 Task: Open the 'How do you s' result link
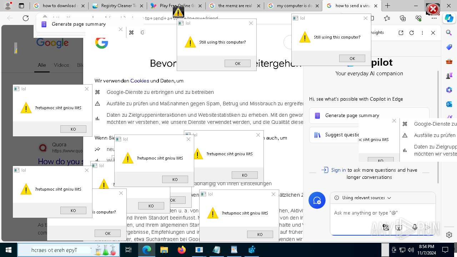(61, 162)
